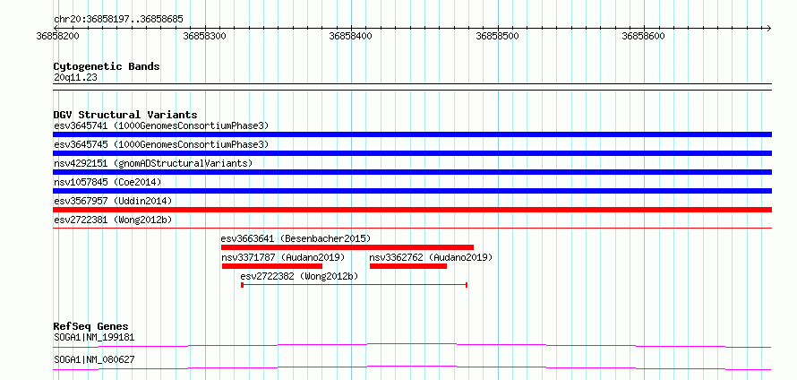Click the 36858400 ruler position label

351,36
